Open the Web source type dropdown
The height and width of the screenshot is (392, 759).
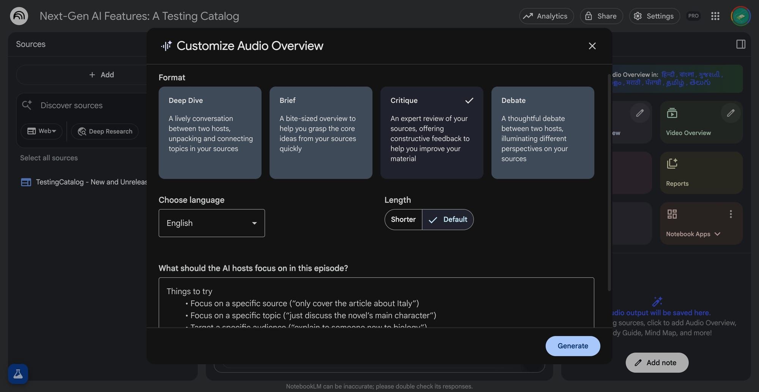41,131
